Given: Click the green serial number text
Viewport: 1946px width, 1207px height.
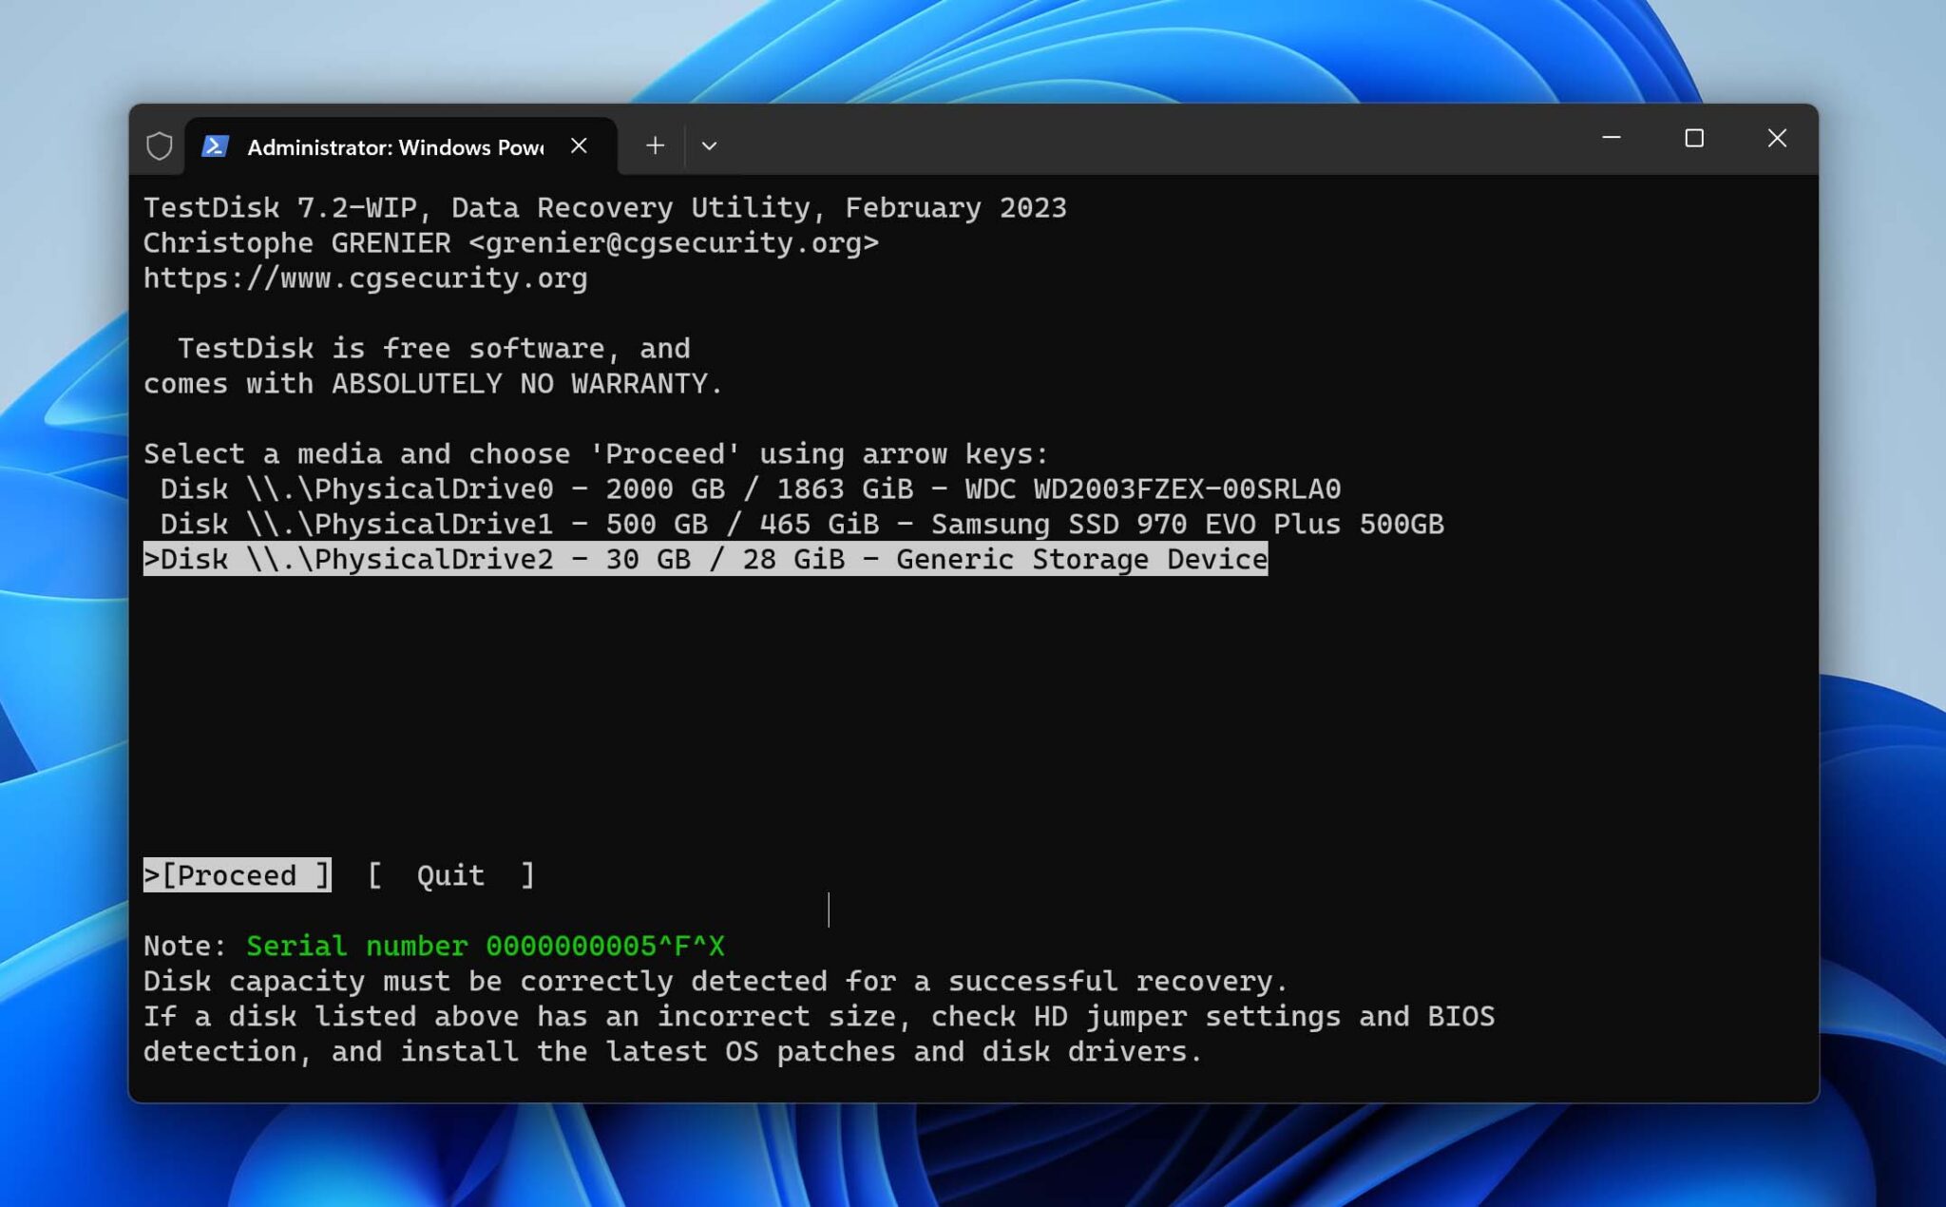Looking at the screenshot, I should 485,947.
